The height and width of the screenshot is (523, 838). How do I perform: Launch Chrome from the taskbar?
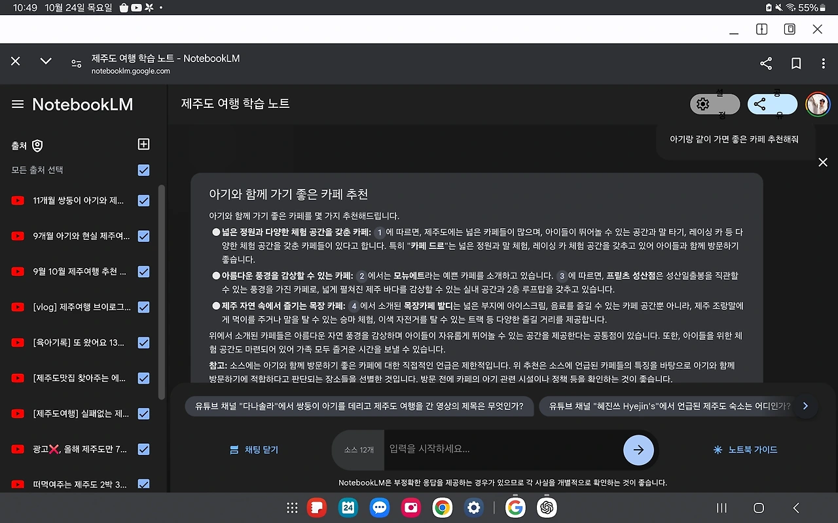443,508
